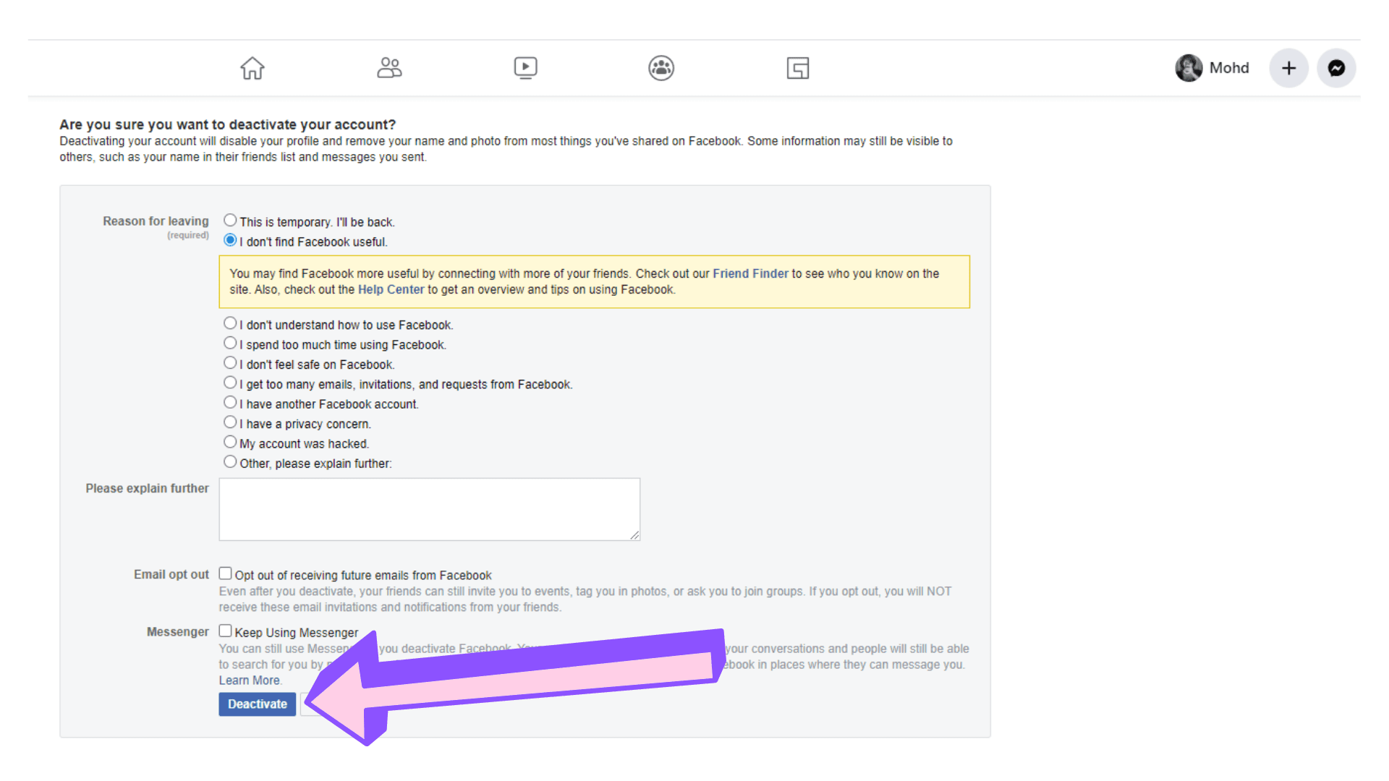The image size is (1389, 781).
Task: Open the Watch video icon
Action: [525, 68]
